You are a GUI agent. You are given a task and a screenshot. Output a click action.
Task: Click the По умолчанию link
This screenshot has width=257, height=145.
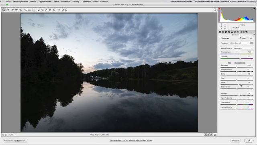tap(240, 63)
